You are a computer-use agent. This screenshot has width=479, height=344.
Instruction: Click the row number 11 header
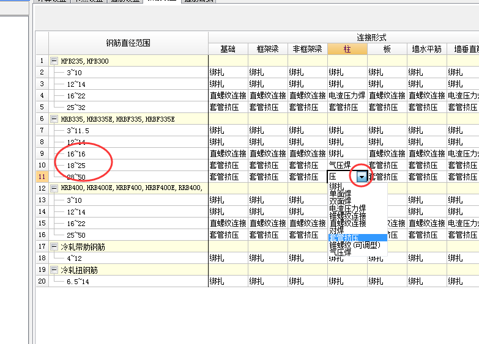coord(42,177)
